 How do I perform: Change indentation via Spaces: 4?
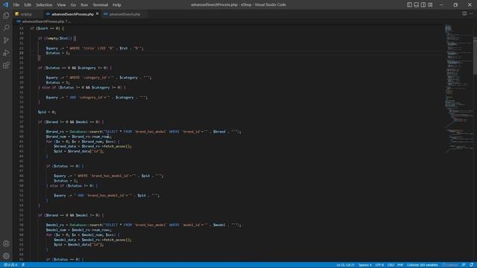[x=364, y=265]
